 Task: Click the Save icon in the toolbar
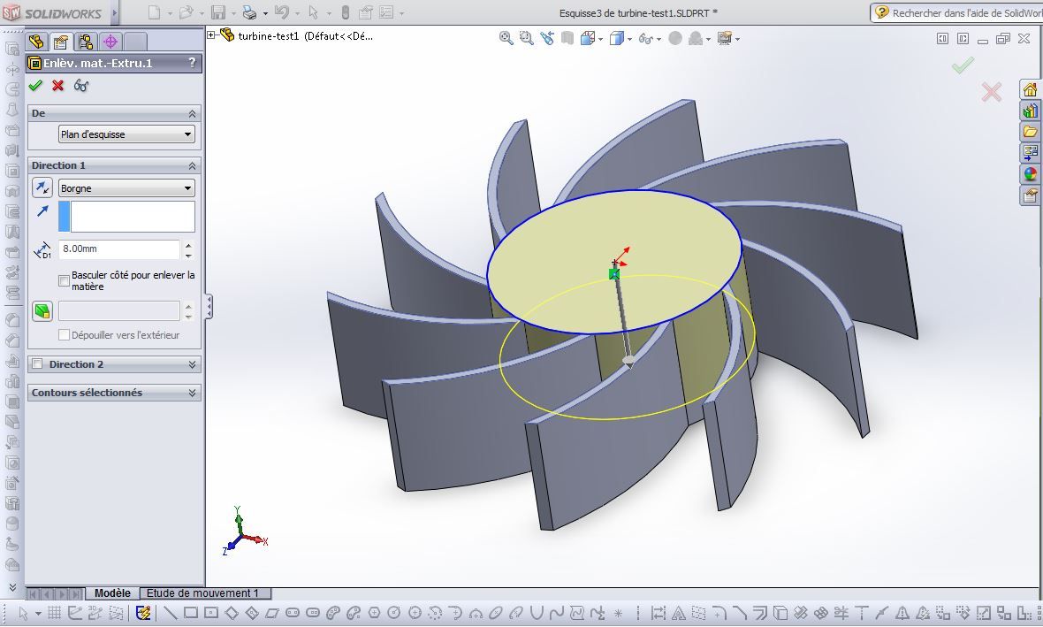tap(217, 12)
